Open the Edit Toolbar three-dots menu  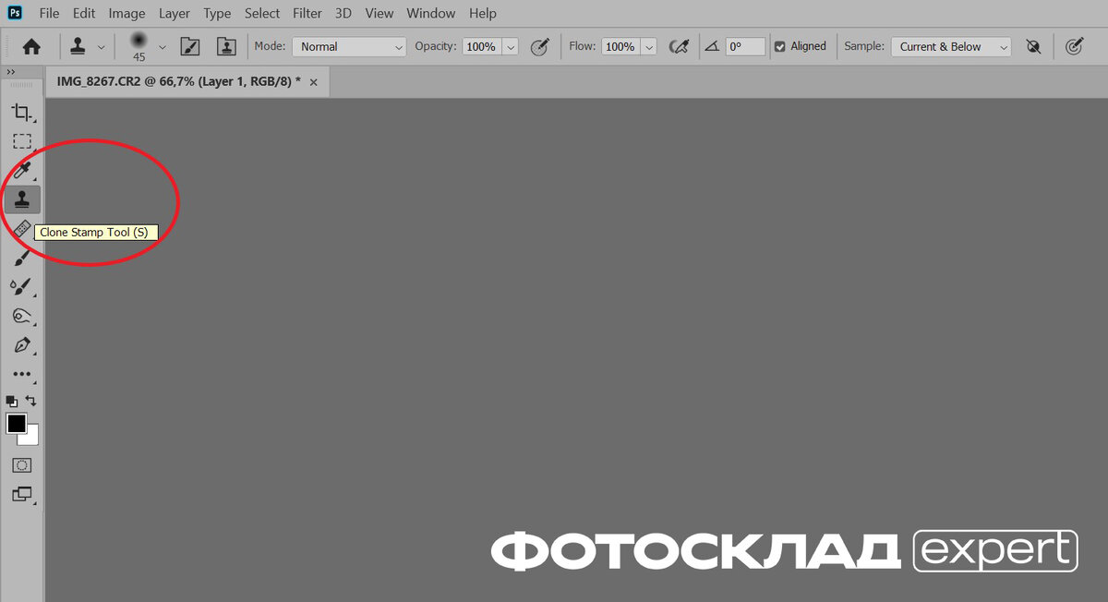tap(21, 374)
